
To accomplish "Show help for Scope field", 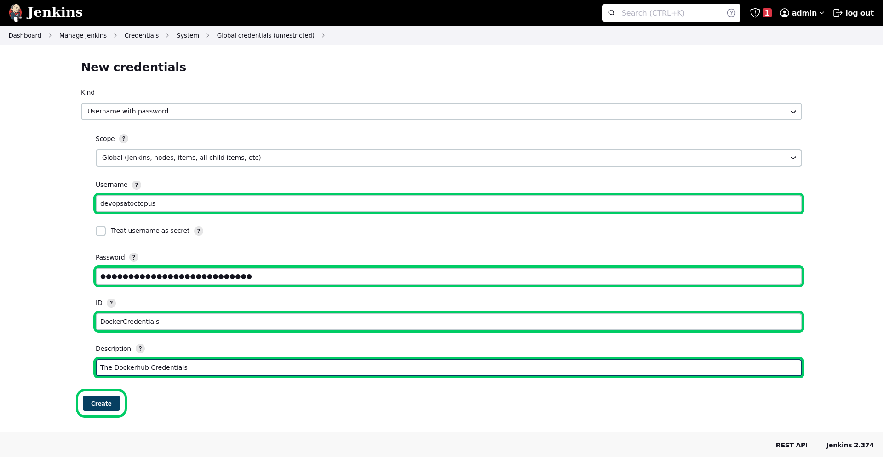I will tap(123, 139).
